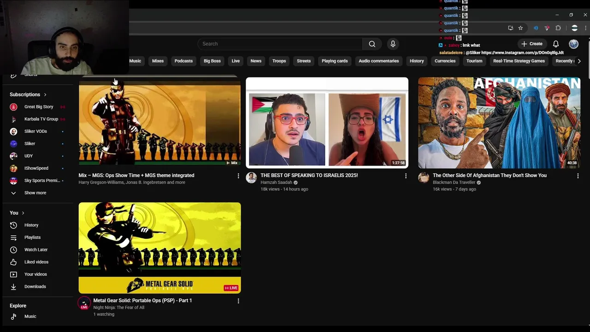Open Metal Gear Solid Portable Ops live thumbnail
The image size is (590, 332).
pos(159,248)
